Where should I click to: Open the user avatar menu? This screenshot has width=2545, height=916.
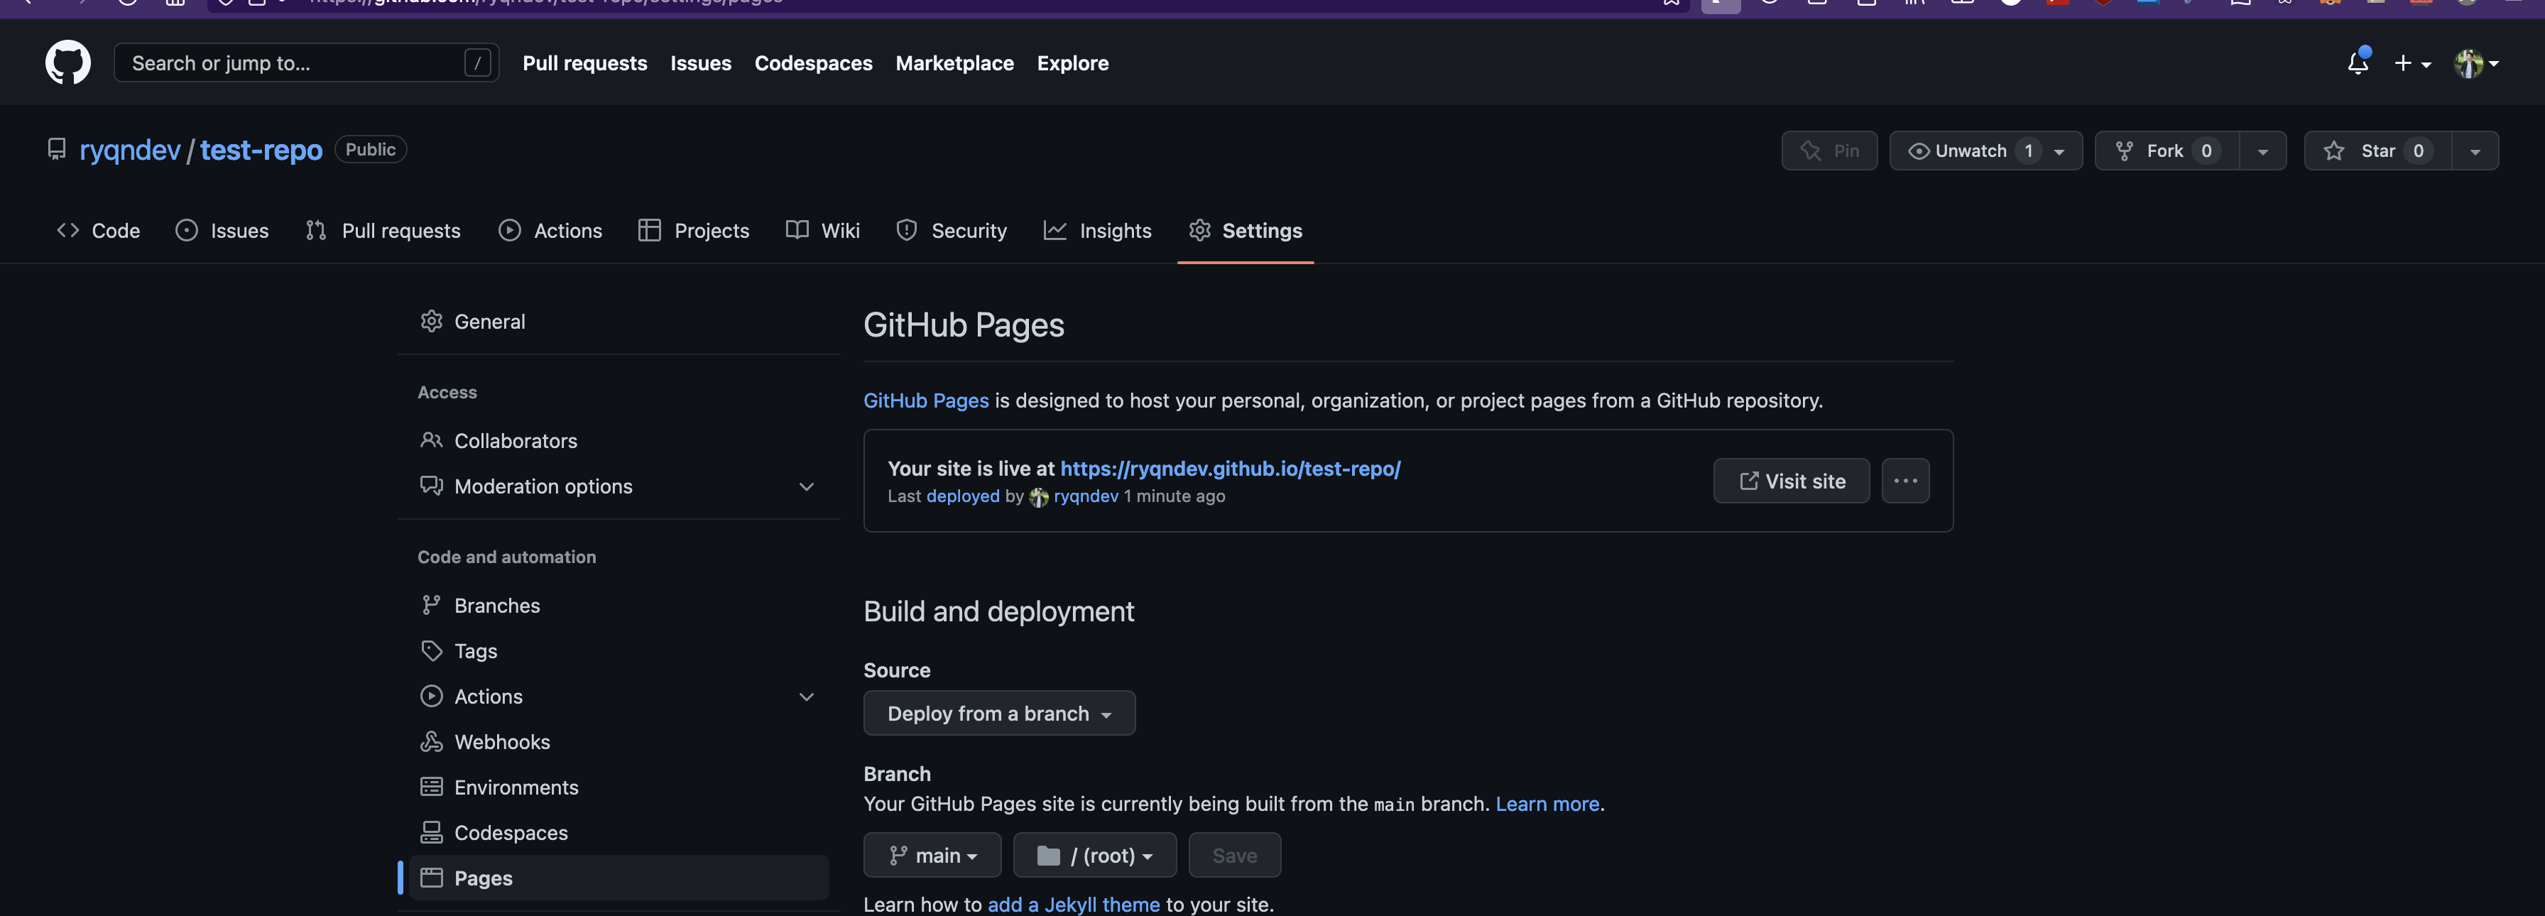pos(2477,63)
